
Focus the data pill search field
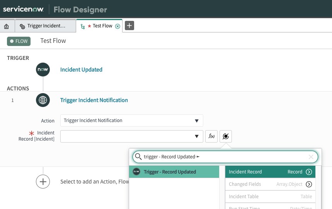coord(225,157)
